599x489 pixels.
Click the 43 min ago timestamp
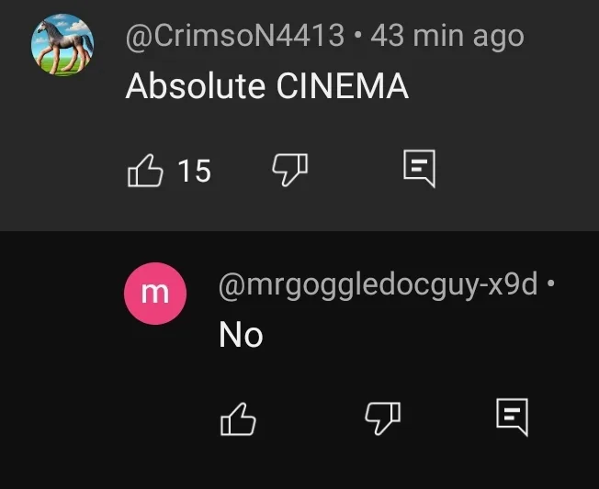[x=447, y=37]
